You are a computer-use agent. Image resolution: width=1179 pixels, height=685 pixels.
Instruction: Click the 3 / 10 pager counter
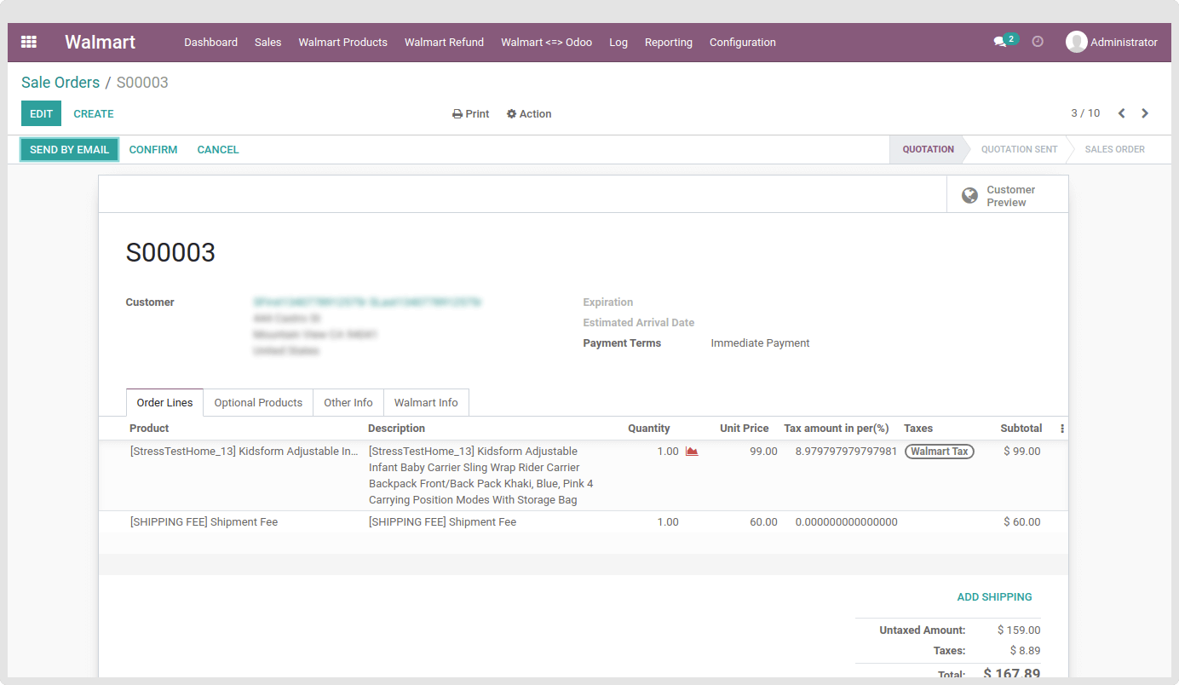pos(1085,113)
